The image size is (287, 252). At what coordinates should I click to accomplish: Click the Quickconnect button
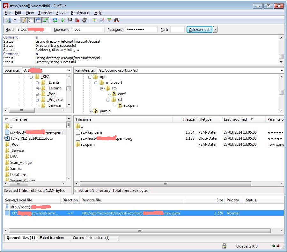(x=199, y=29)
